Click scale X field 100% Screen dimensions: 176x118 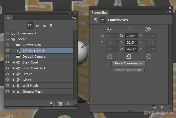point(151,36)
